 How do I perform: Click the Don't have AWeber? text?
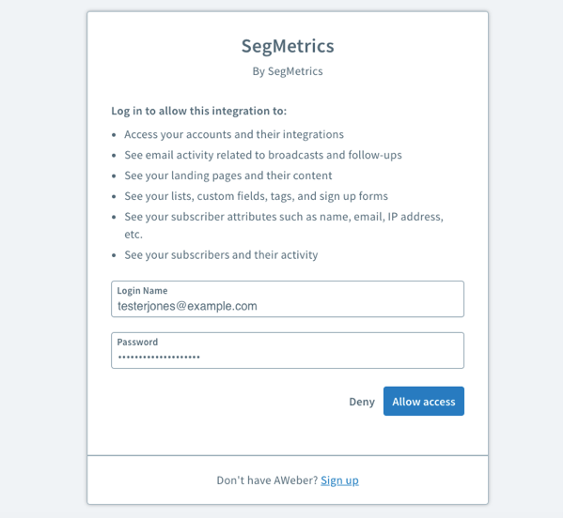[x=267, y=480]
